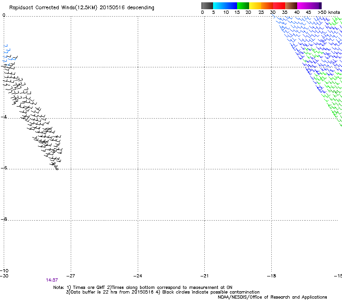Image resolution: width=342 pixels, height=300 pixels.
Task: Click the red 30-35 knots legend segment
Action: coord(279,6)
